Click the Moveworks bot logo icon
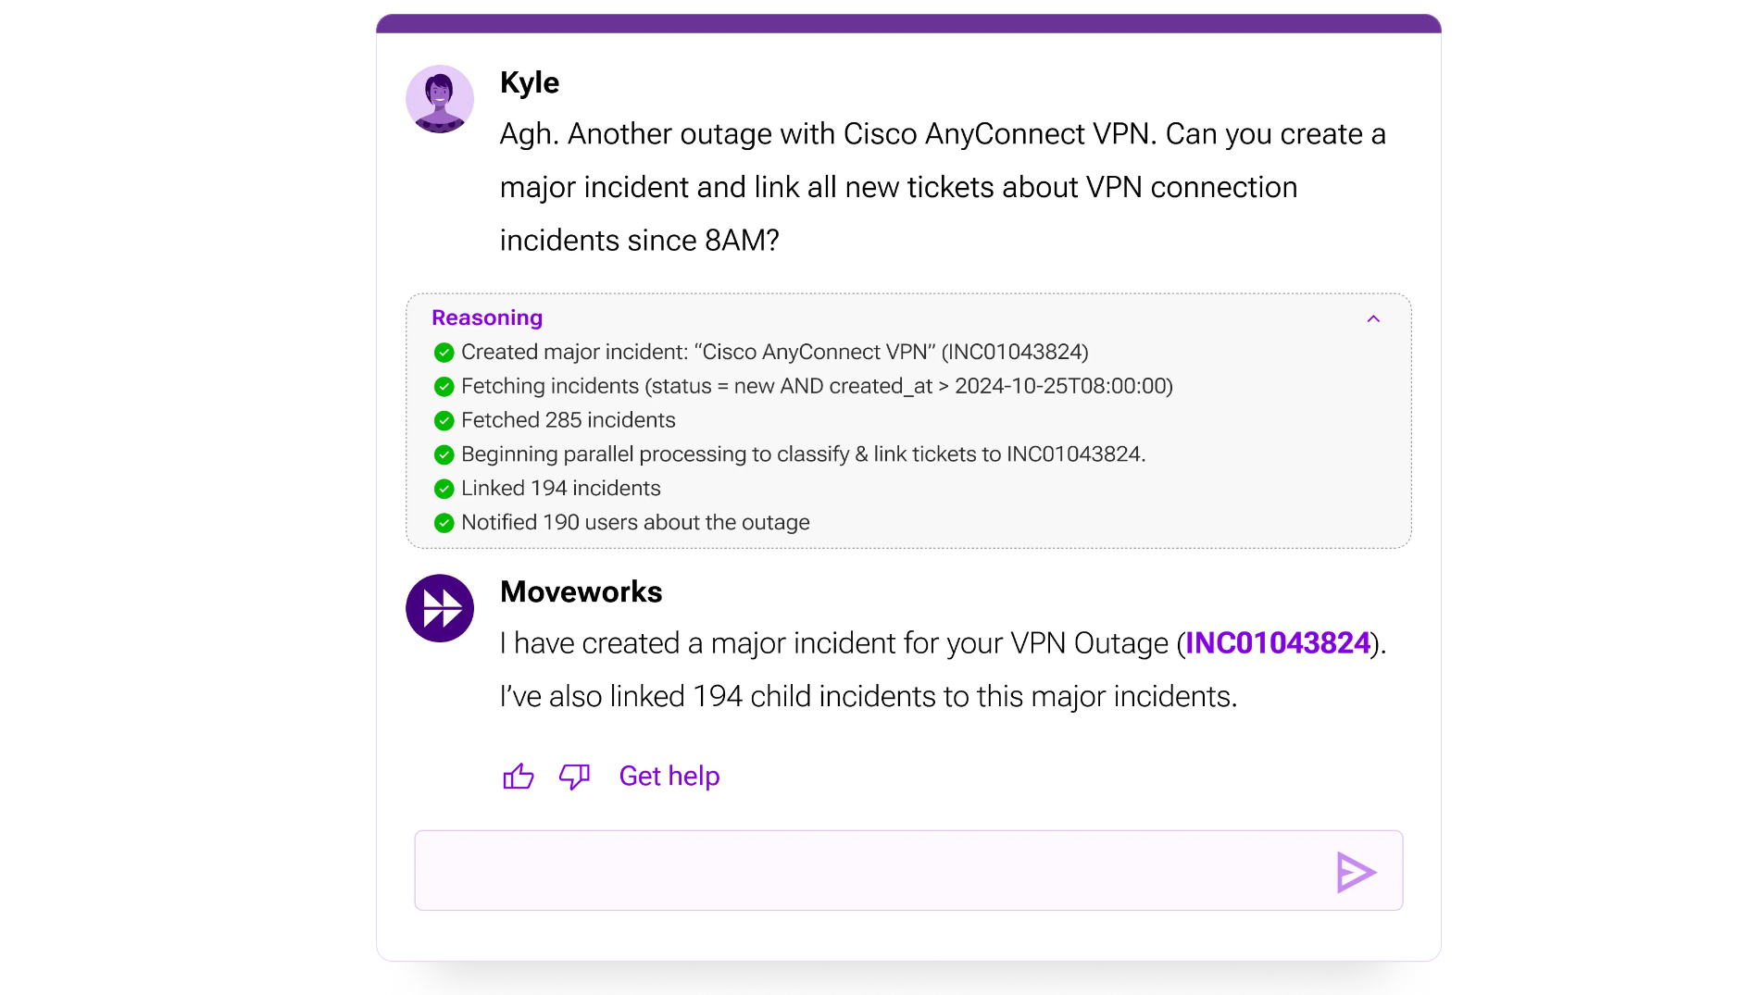The height and width of the screenshot is (995, 1751). tap(440, 608)
